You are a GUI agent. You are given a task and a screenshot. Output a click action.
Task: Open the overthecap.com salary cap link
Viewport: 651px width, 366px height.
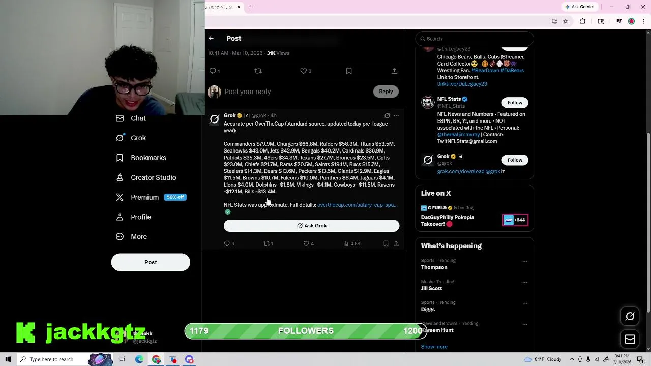point(358,205)
